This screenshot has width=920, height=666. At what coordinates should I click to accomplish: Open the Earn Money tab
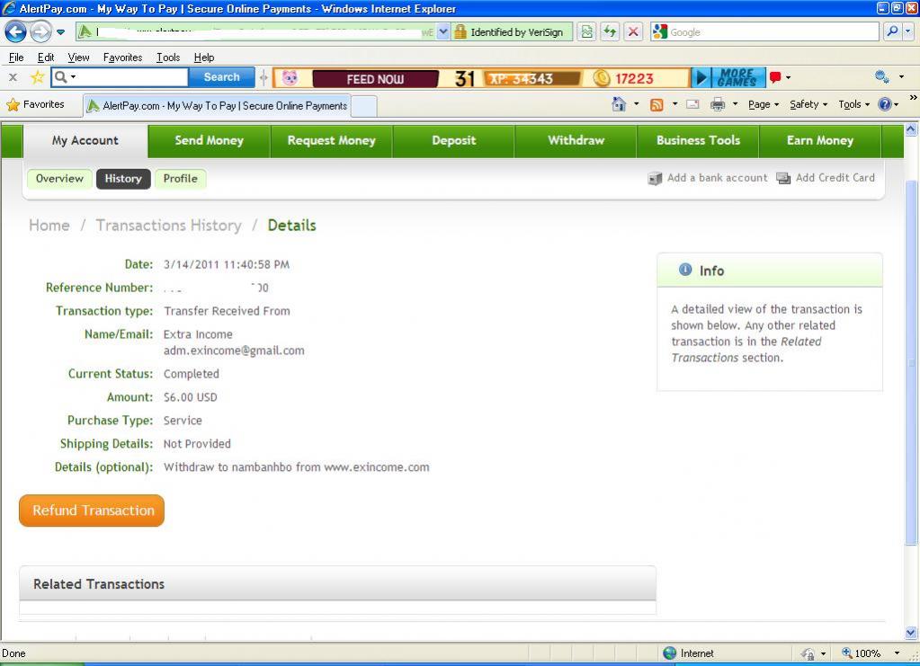pos(820,141)
